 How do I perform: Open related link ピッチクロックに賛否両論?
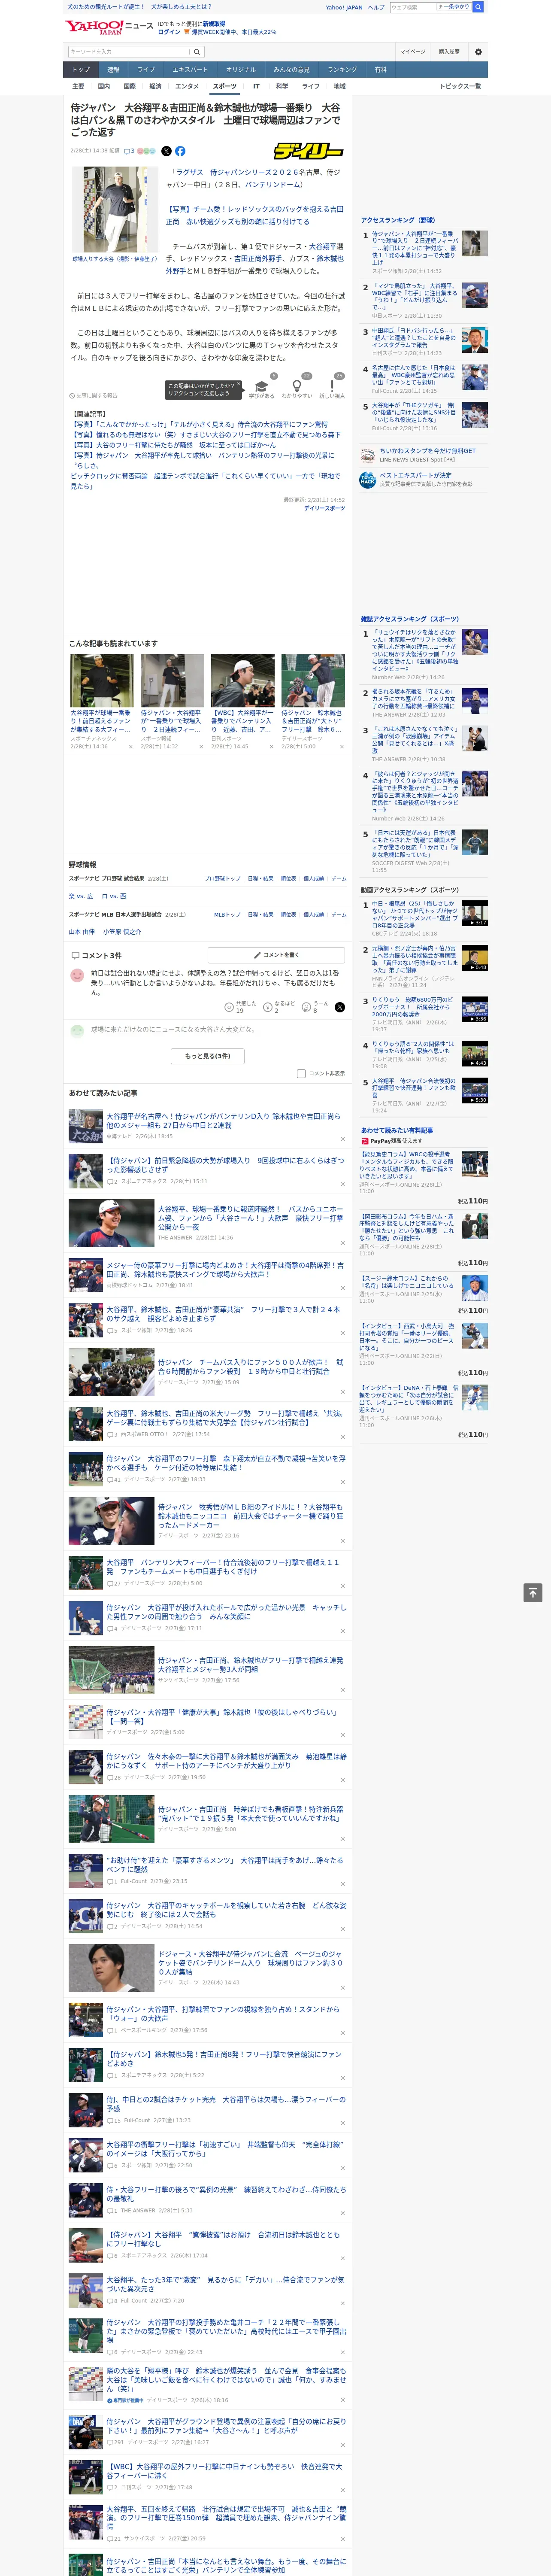205,481
